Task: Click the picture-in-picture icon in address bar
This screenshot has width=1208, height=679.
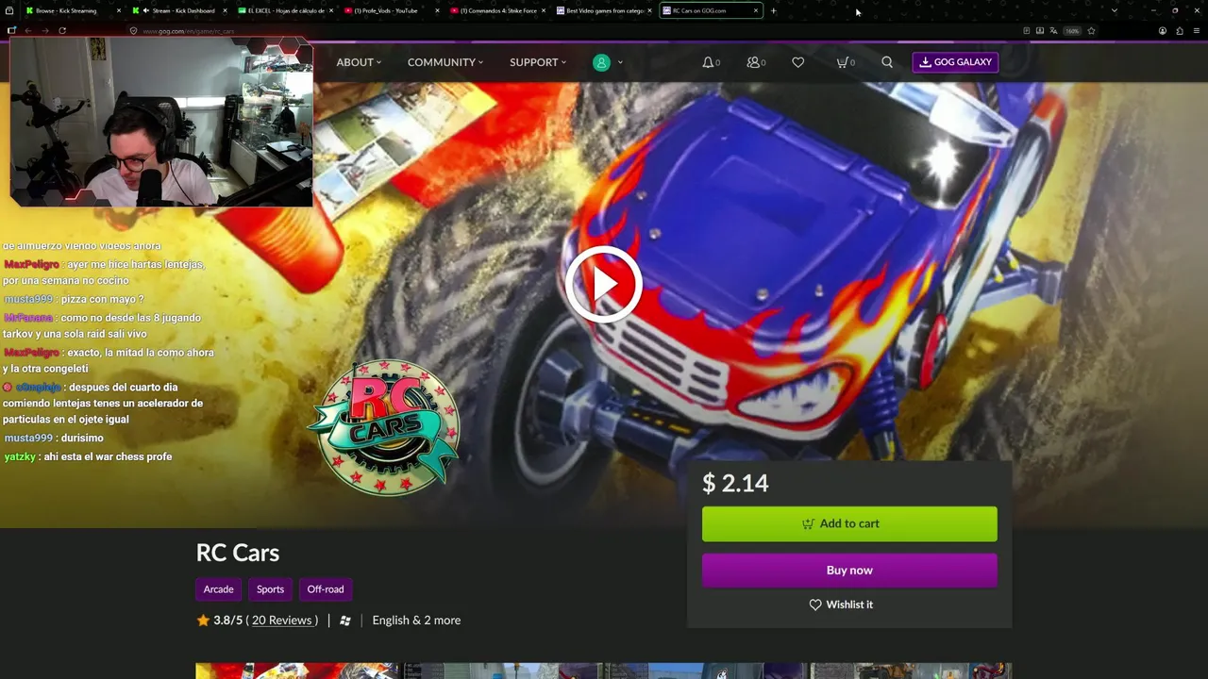Action: [x=1040, y=31]
